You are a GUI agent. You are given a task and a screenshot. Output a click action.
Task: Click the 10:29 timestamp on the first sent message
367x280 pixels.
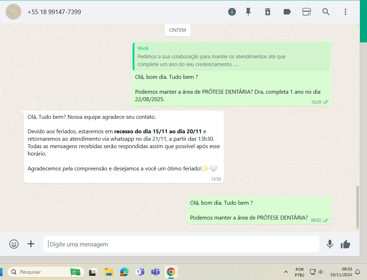[x=316, y=102]
